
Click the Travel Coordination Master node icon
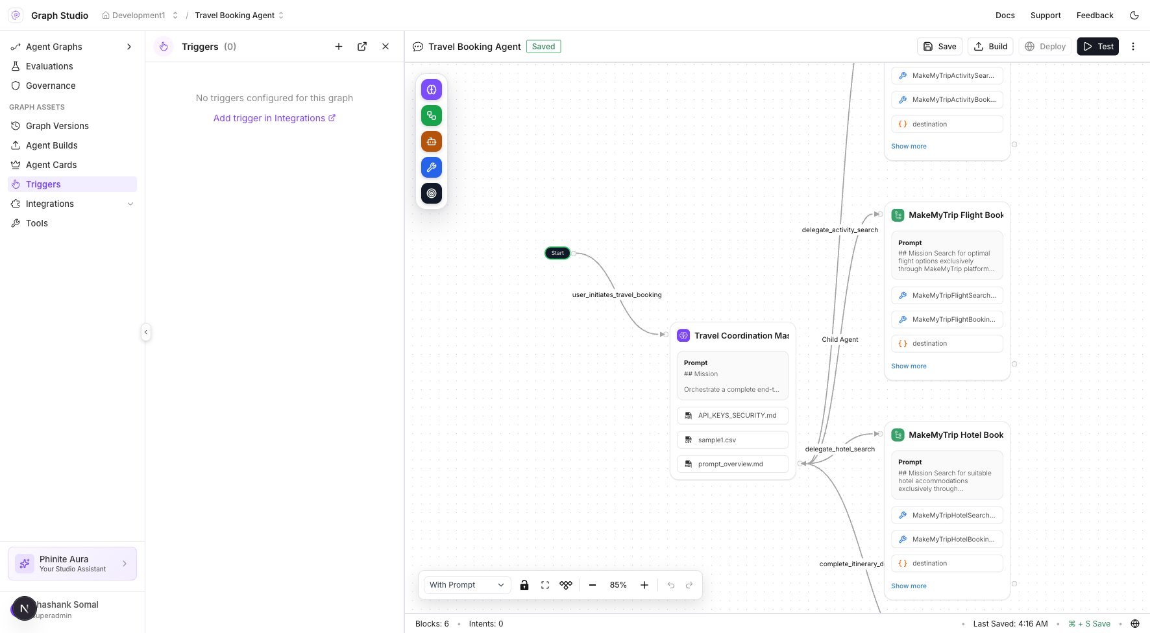click(683, 335)
